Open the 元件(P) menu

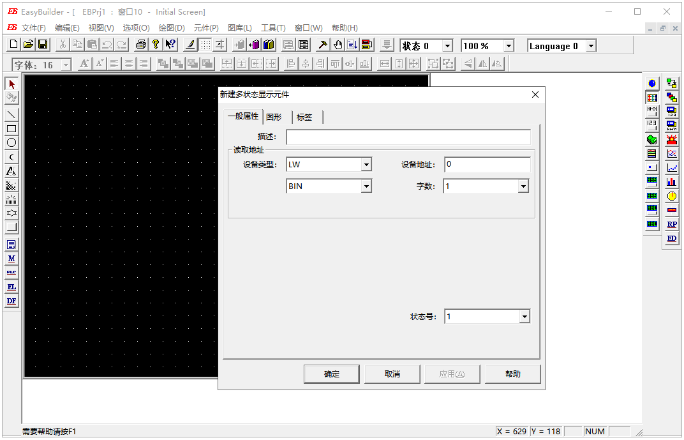(206, 28)
